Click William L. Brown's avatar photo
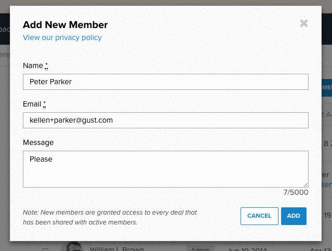Viewport: 332px width, 251px height. point(73,246)
